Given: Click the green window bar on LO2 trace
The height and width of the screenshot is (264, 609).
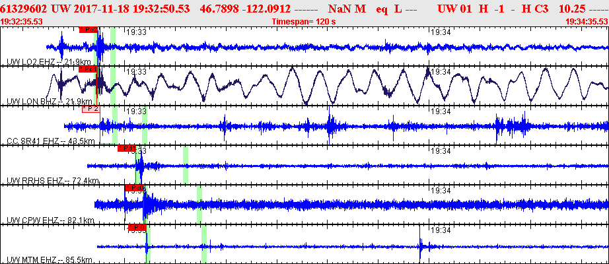Looking at the screenshot, I should (x=113, y=46).
